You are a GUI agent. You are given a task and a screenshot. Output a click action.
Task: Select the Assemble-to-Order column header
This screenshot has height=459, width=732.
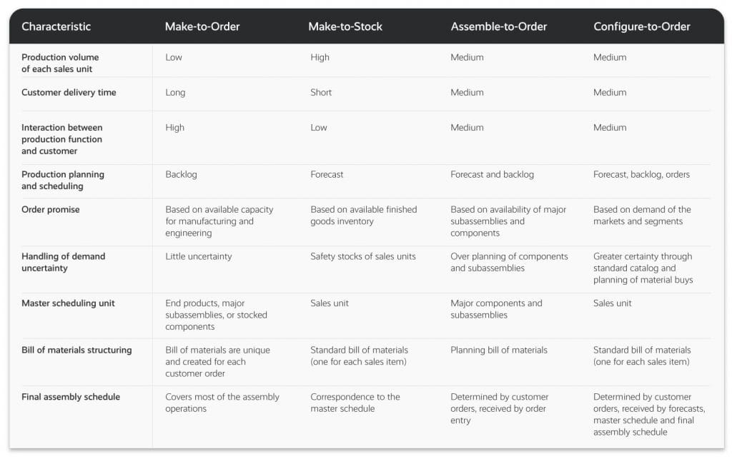click(498, 27)
